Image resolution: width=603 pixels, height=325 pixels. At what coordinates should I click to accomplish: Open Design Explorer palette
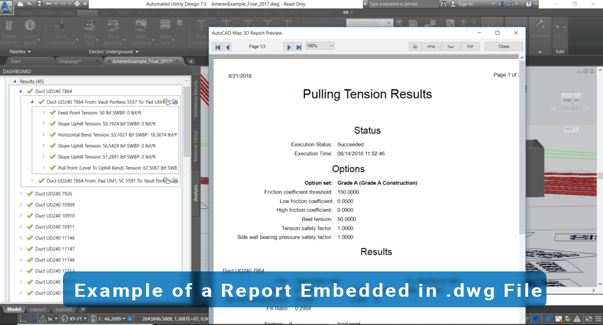click(9, 32)
